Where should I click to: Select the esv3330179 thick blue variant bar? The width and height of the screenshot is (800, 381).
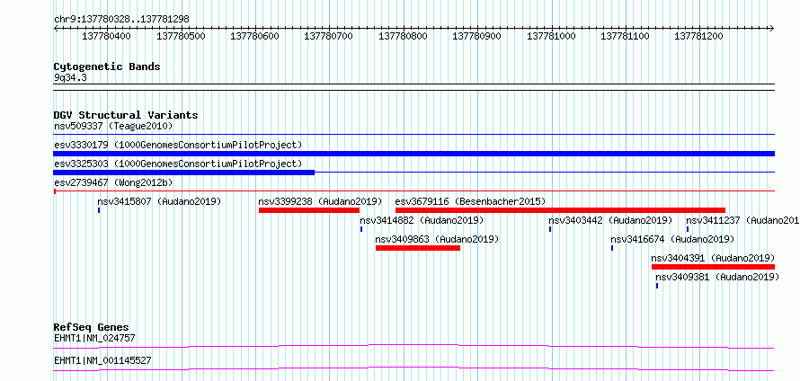413,154
